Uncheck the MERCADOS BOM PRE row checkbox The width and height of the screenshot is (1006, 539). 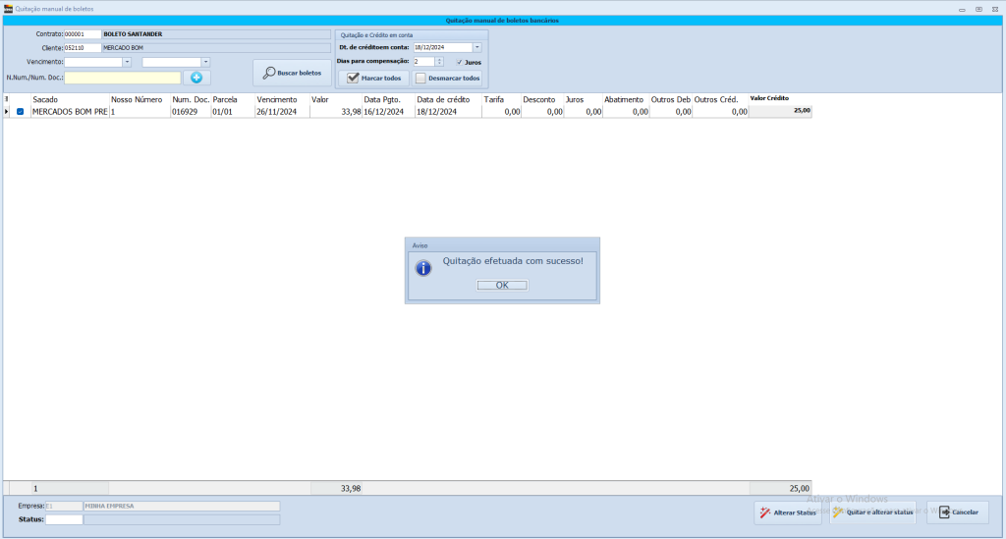click(20, 112)
